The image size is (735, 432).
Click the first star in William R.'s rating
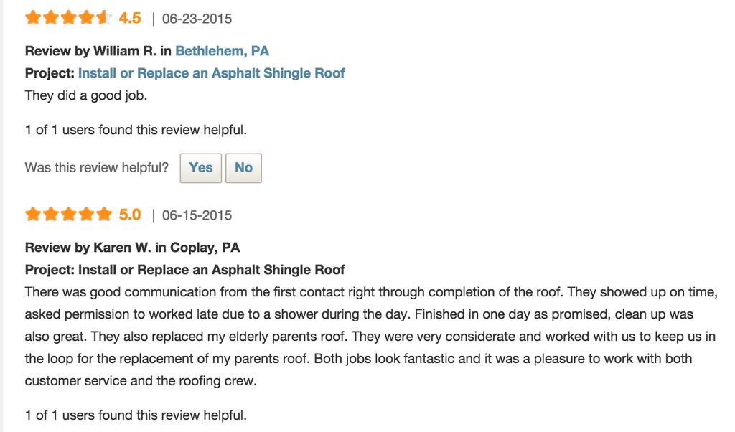point(33,18)
